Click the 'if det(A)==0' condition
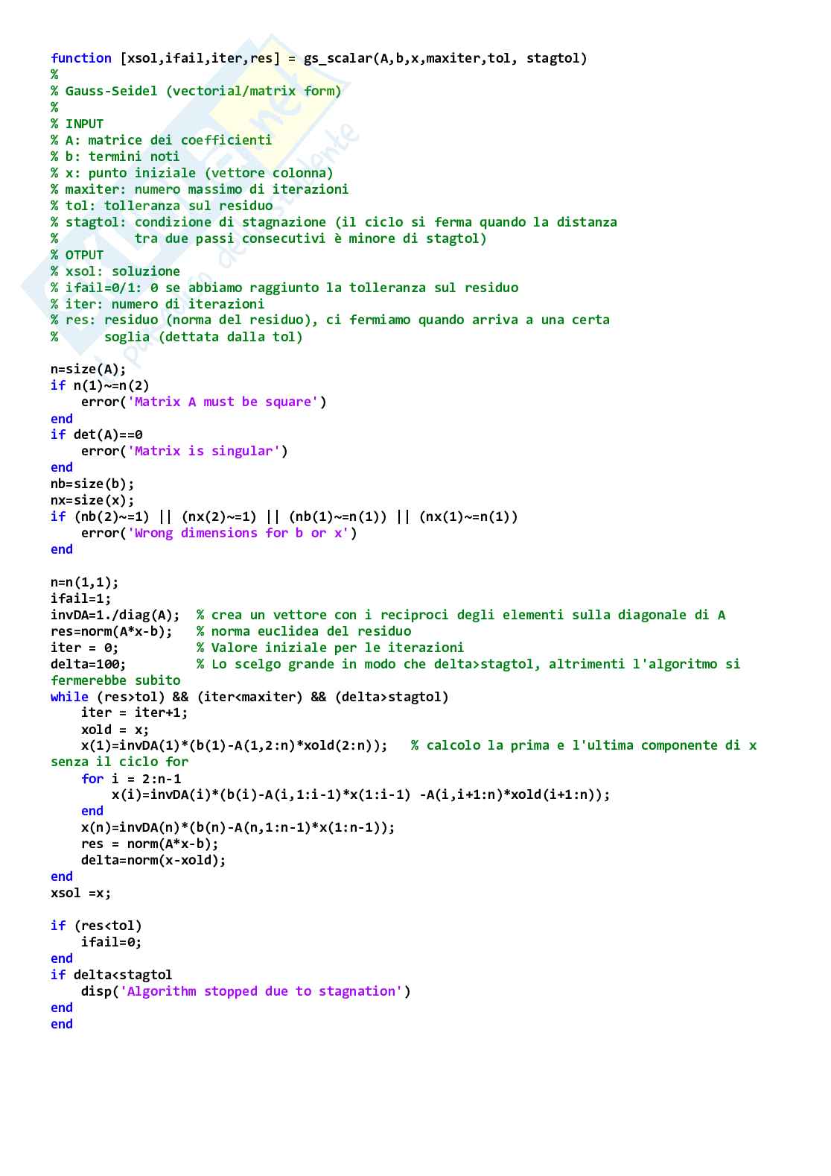Image resolution: width=831 pixels, height=1176 pixels. (97, 434)
